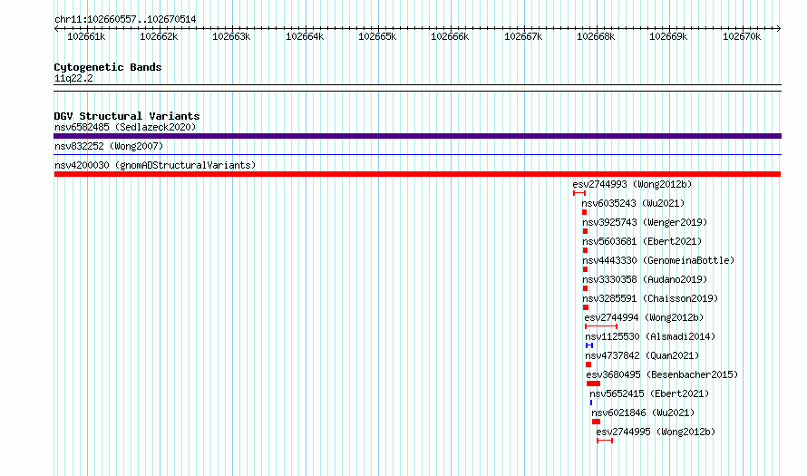Viewport: 807px width, 476px height.
Task: Click the Cytogenetic Bands track title
Action: click(108, 67)
